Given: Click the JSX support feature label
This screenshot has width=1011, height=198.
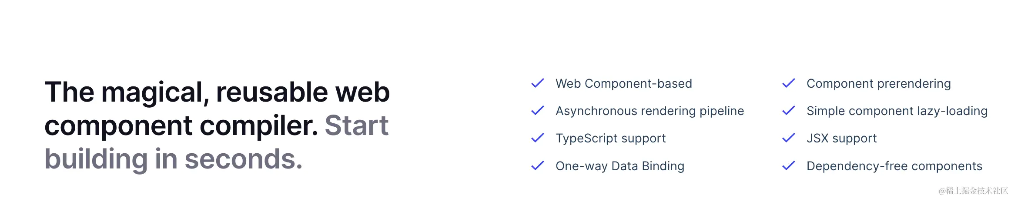Looking at the screenshot, I should click(x=842, y=139).
